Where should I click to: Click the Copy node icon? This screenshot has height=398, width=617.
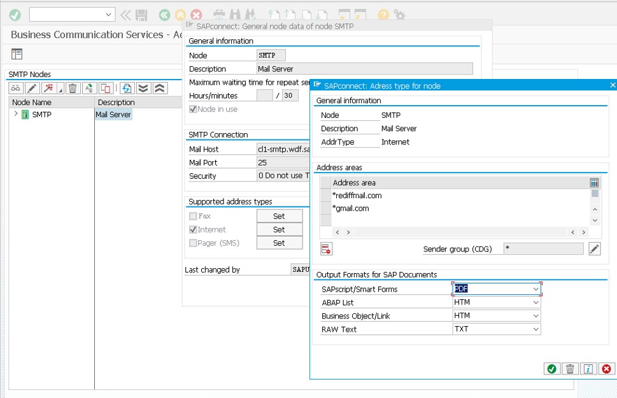(106, 88)
